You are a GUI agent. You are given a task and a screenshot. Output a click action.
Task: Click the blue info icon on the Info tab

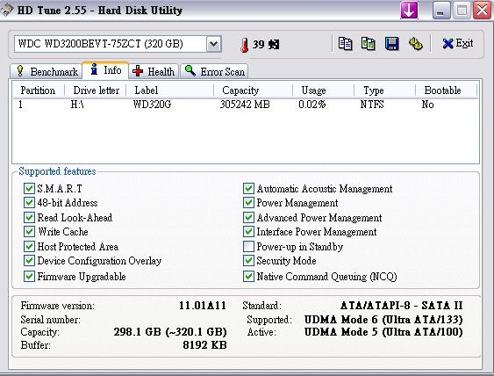tap(94, 69)
